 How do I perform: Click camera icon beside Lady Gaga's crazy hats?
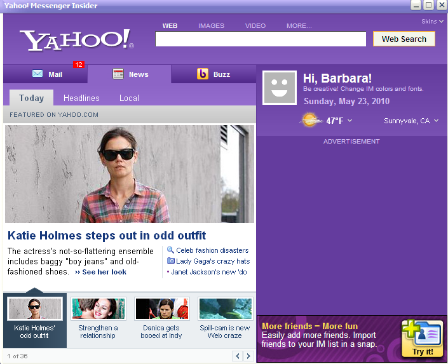coord(170,260)
